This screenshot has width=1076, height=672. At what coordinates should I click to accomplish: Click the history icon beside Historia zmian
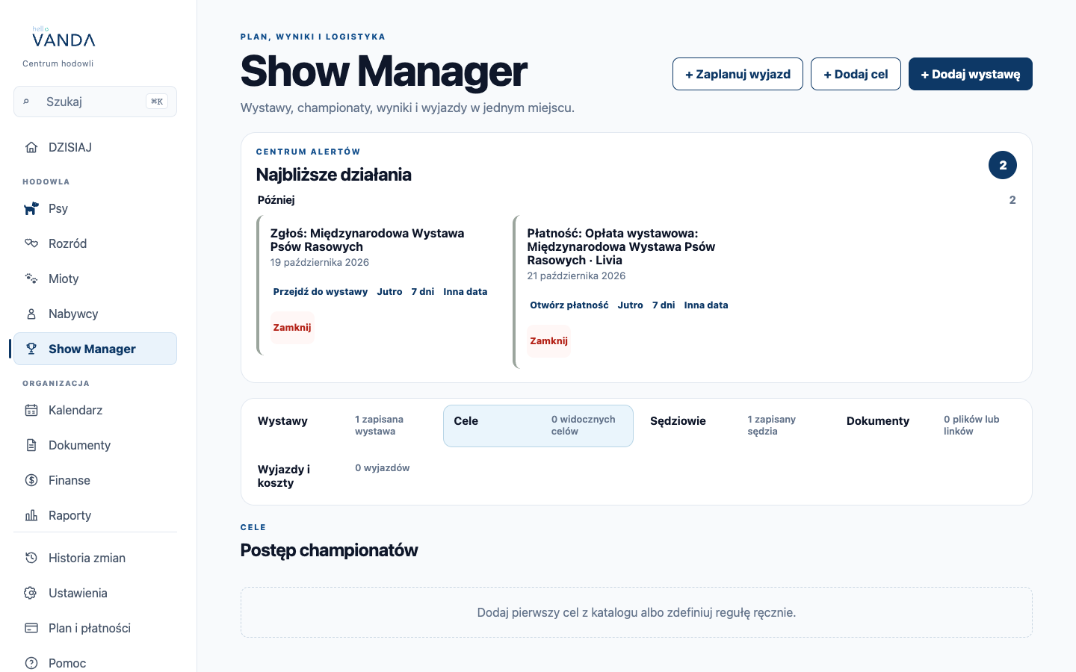pos(31,558)
